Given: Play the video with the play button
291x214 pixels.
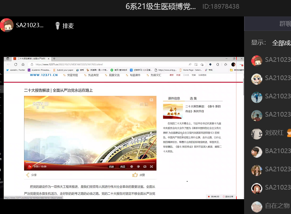Looking at the screenshot, I should click(x=30, y=167).
